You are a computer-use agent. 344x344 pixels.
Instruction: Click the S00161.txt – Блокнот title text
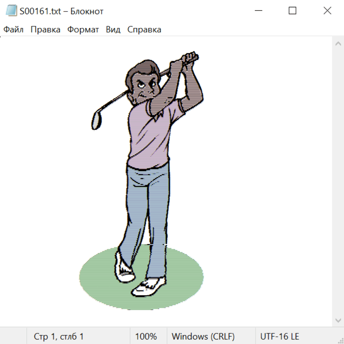pyautogui.click(x=61, y=11)
